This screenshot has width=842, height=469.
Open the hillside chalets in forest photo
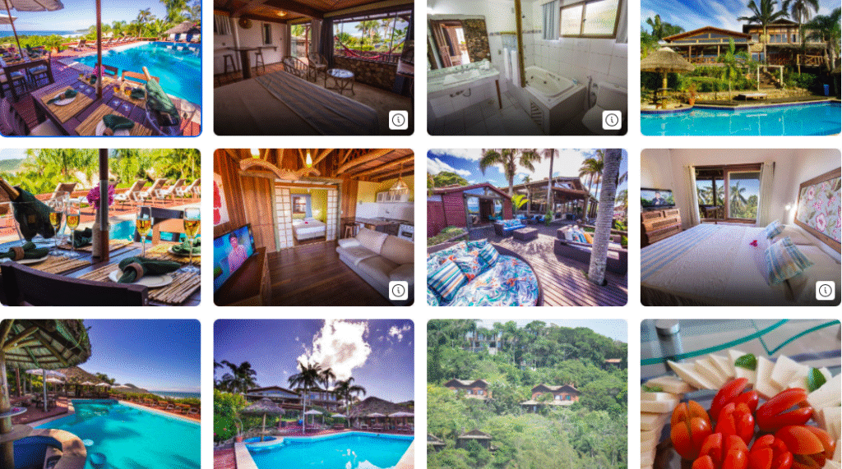(x=527, y=394)
